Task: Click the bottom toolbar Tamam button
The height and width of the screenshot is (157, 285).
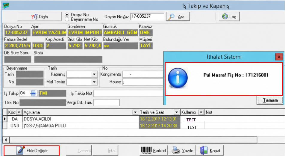Action: (x=79, y=151)
